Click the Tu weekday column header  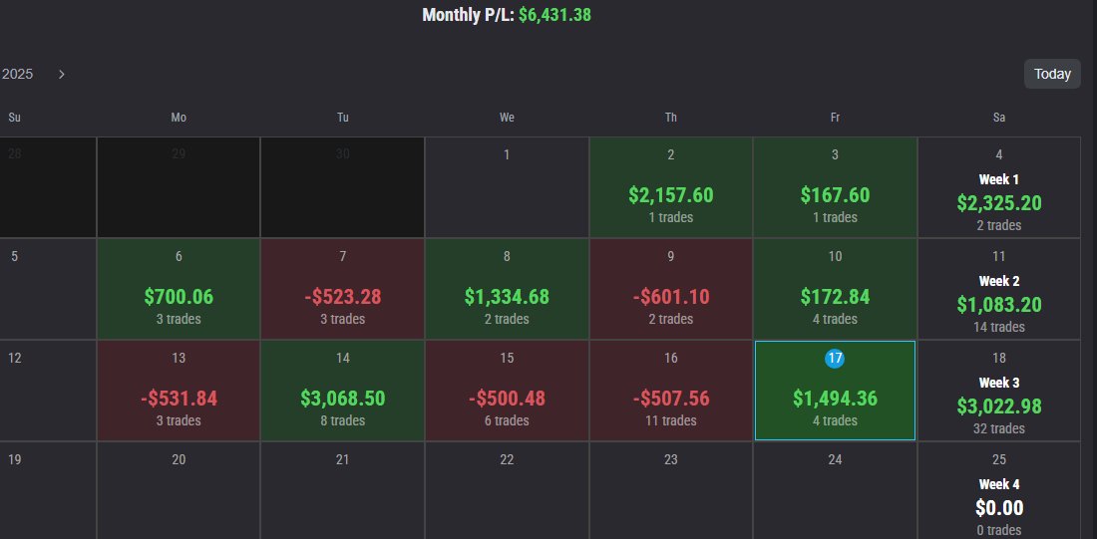(x=343, y=118)
